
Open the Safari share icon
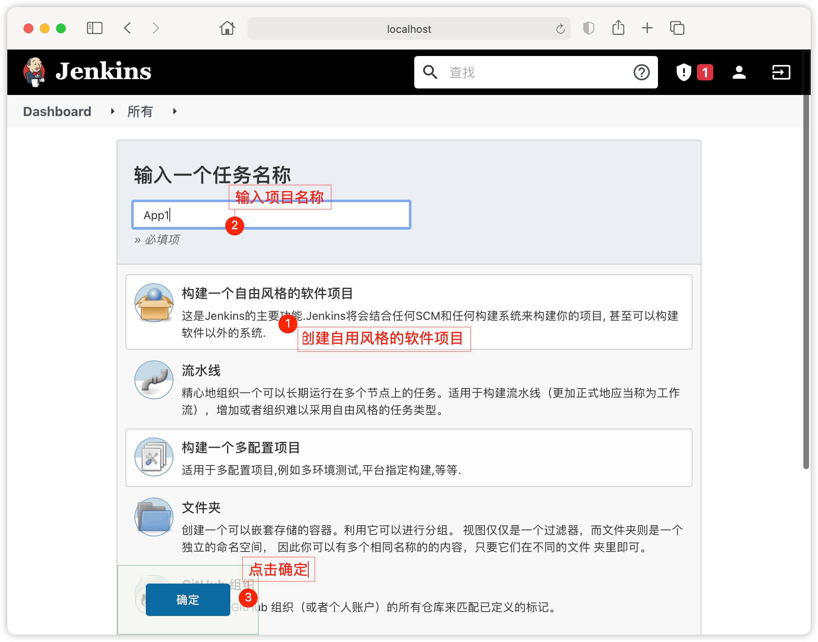point(618,27)
